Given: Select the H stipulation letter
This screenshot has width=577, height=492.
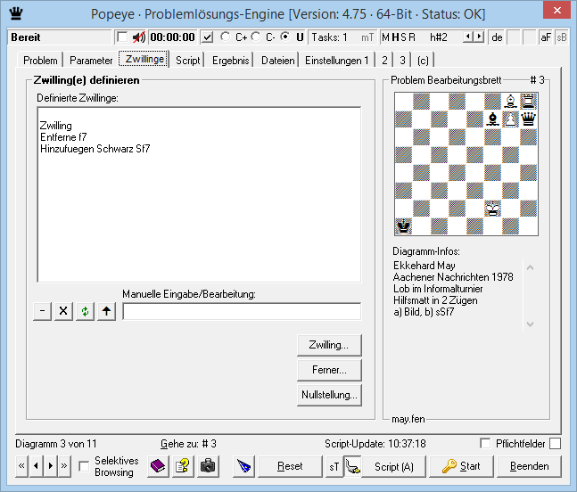Looking at the screenshot, I should [395, 37].
